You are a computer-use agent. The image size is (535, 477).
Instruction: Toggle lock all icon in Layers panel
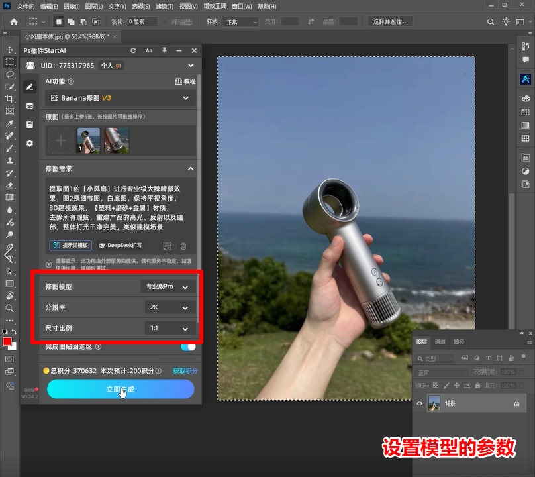[477, 385]
